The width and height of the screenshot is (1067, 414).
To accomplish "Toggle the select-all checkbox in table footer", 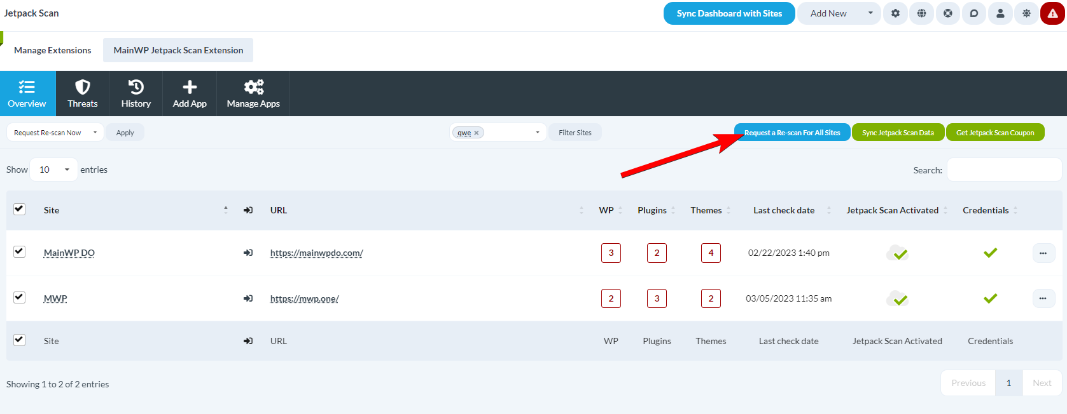I will 20,340.
